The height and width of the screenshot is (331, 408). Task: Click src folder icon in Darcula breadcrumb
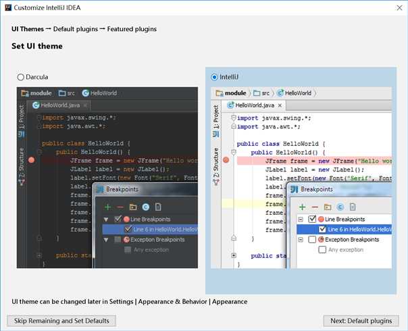[x=62, y=93]
